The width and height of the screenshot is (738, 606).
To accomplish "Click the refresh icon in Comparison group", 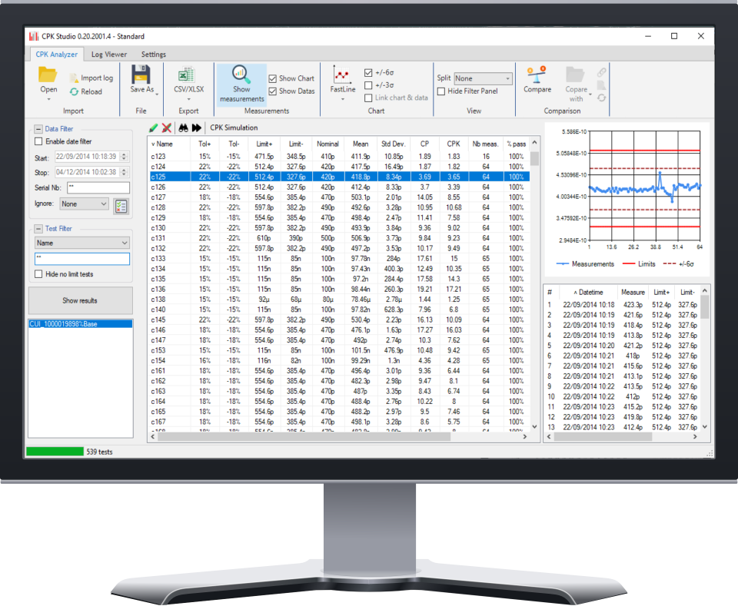I will (x=601, y=98).
